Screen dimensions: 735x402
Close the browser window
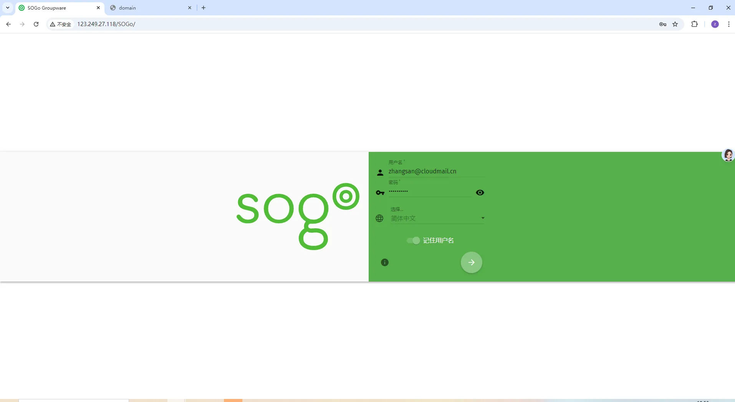click(728, 8)
